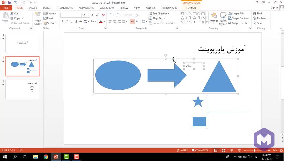Click Reset slide button
The height and width of the screenshot is (161, 284).
click(48, 18)
